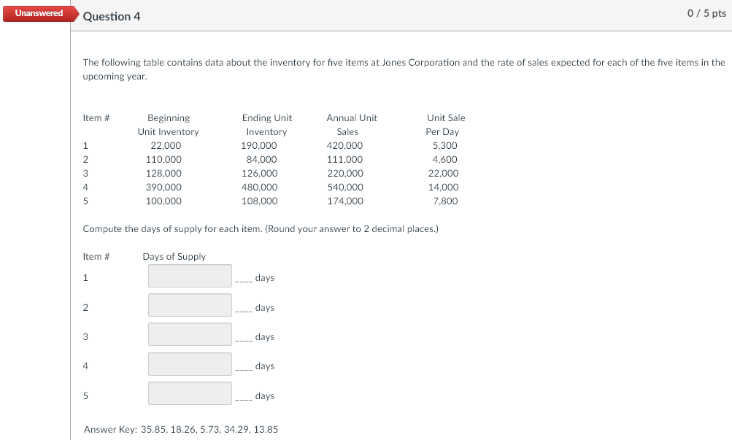Click the Days of Supply field for item 3

[x=190, y=334]
